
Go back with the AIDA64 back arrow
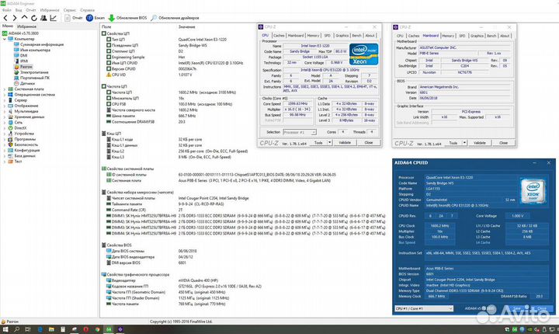[5, 18]
